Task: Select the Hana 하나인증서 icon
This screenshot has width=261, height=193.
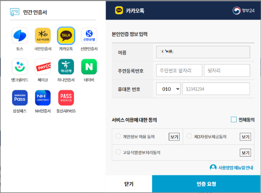Action: [x=66, y=67]
